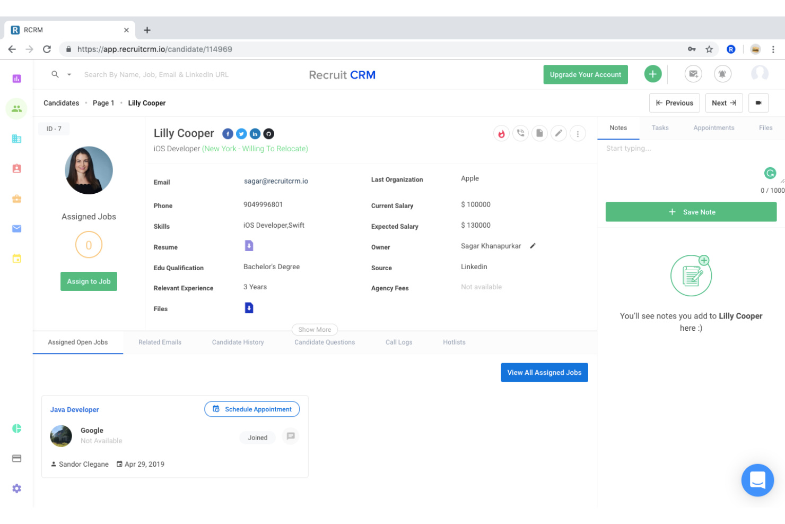Bookmark the page with star icon
Viewport: 785px width, 524px height.
709,49
